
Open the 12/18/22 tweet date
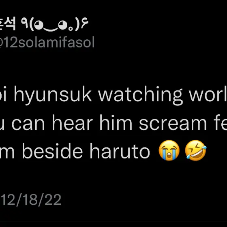click(31, 199)
